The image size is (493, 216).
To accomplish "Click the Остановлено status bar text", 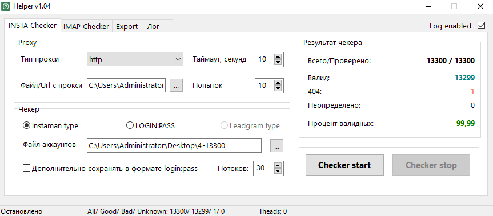I will click(x=22, y=211).
